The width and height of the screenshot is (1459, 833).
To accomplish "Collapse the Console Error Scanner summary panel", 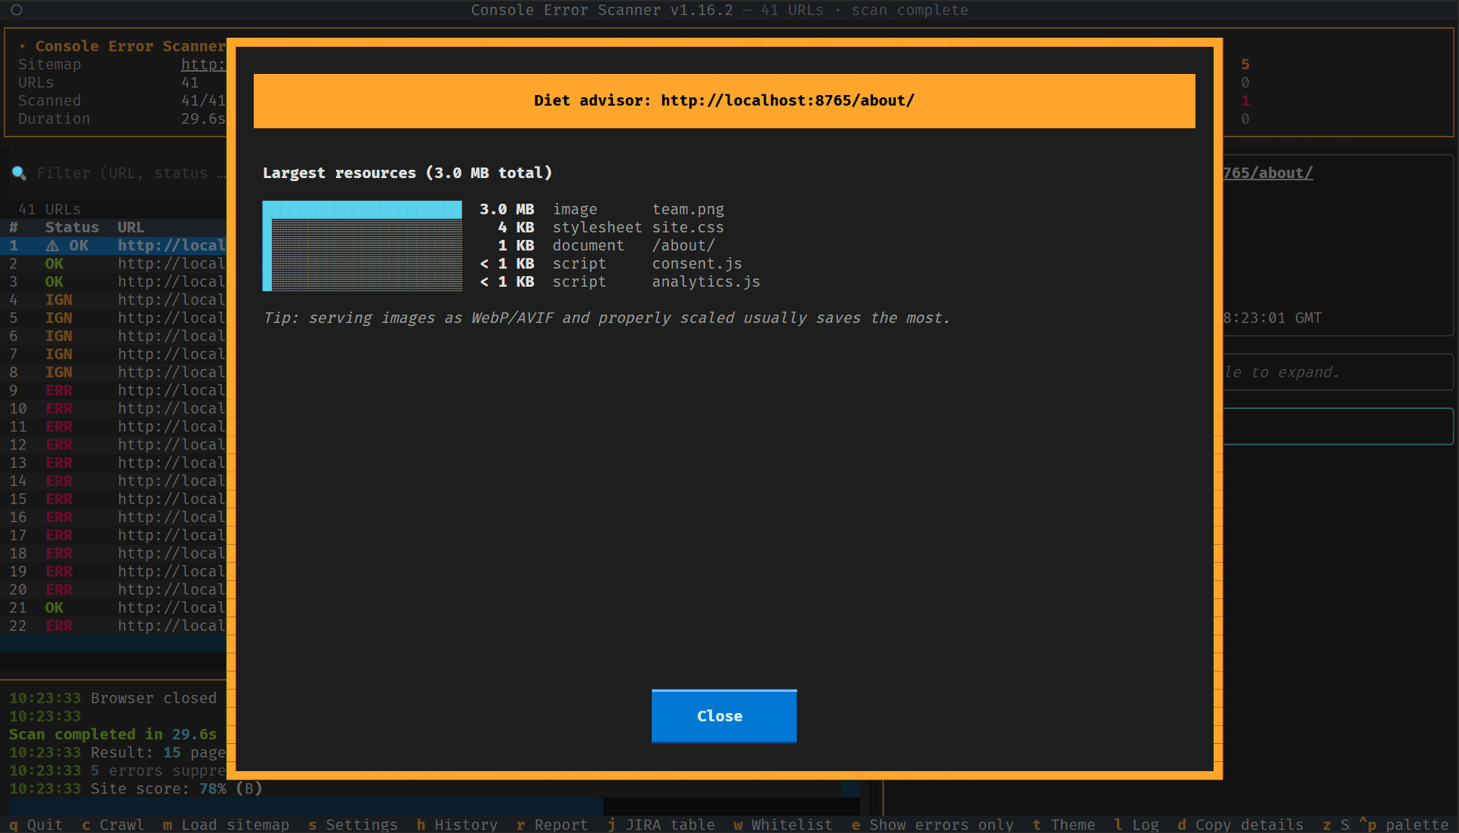I will [x=23, y=46].
